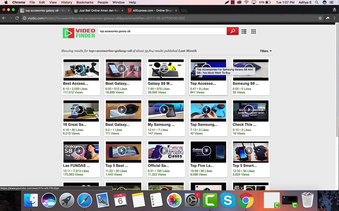Open the 'Top Accesso...' video title
This screenshot has height=211, width=339.
[203, 84]
